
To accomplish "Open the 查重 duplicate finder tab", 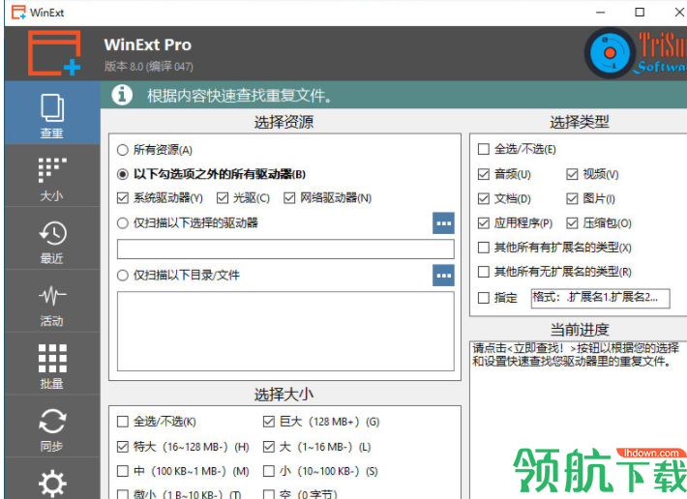I will click(52, 113).
